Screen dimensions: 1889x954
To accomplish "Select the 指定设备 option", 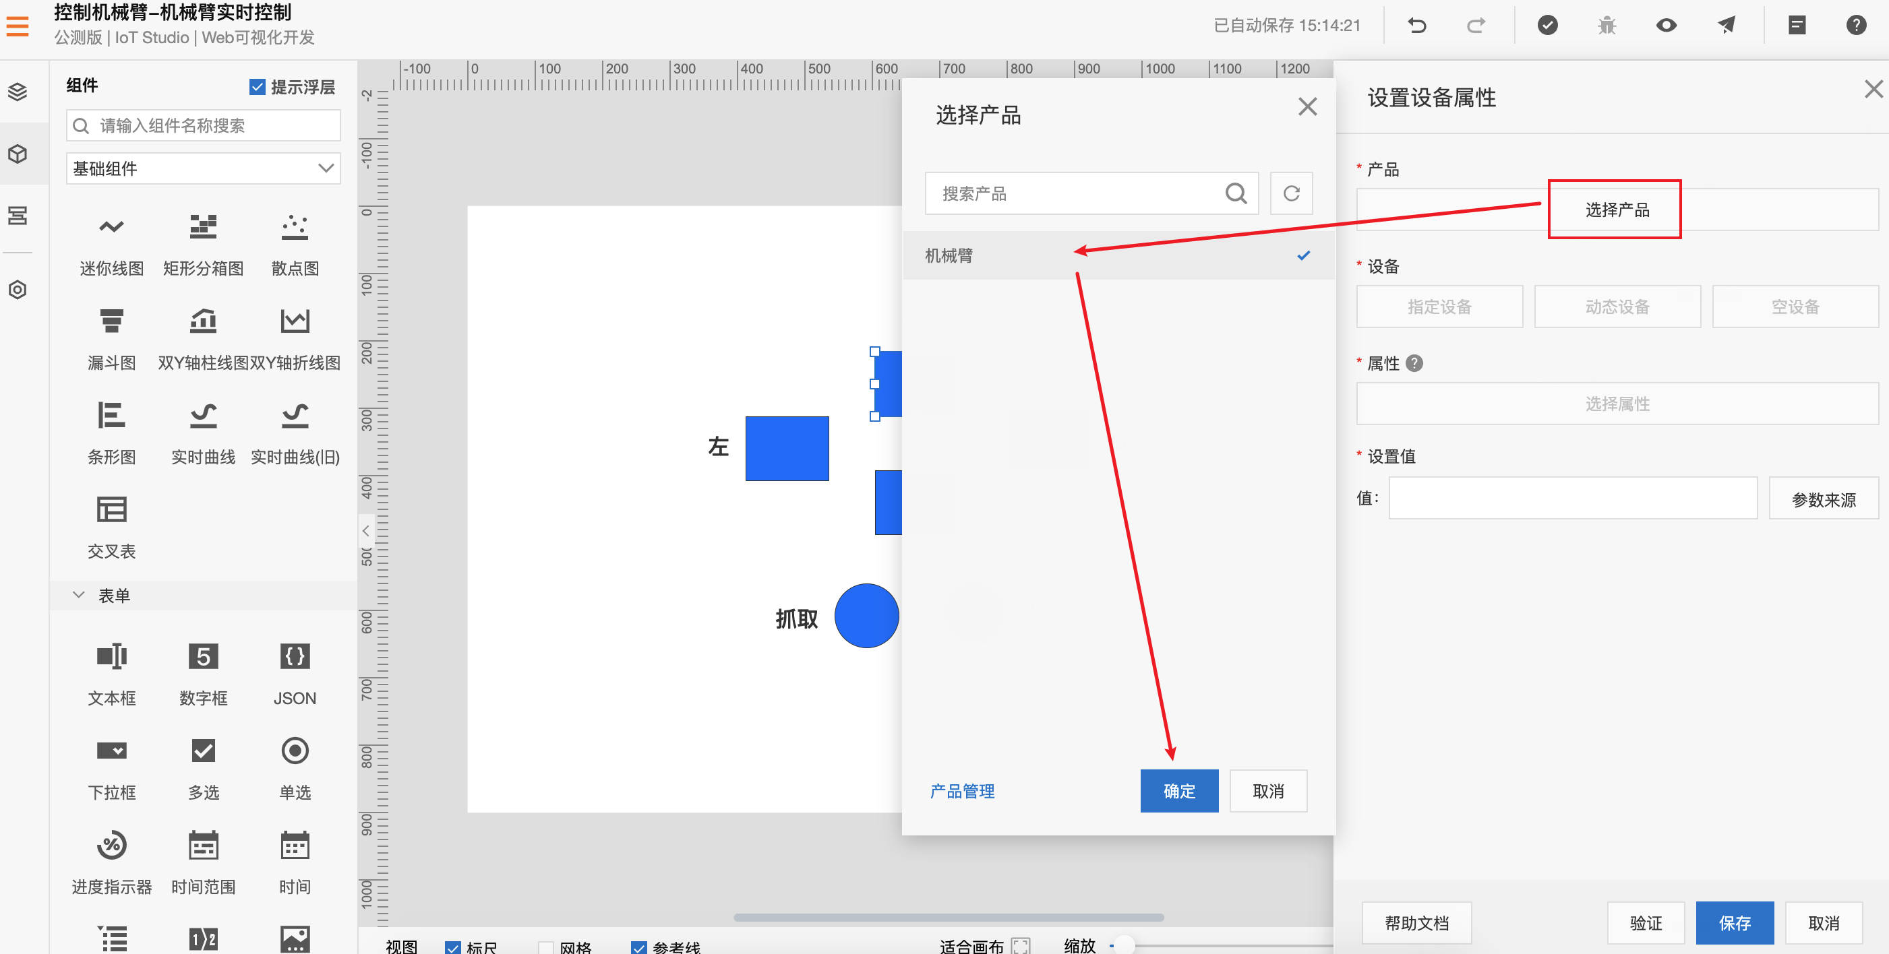I will [1439, 307].
